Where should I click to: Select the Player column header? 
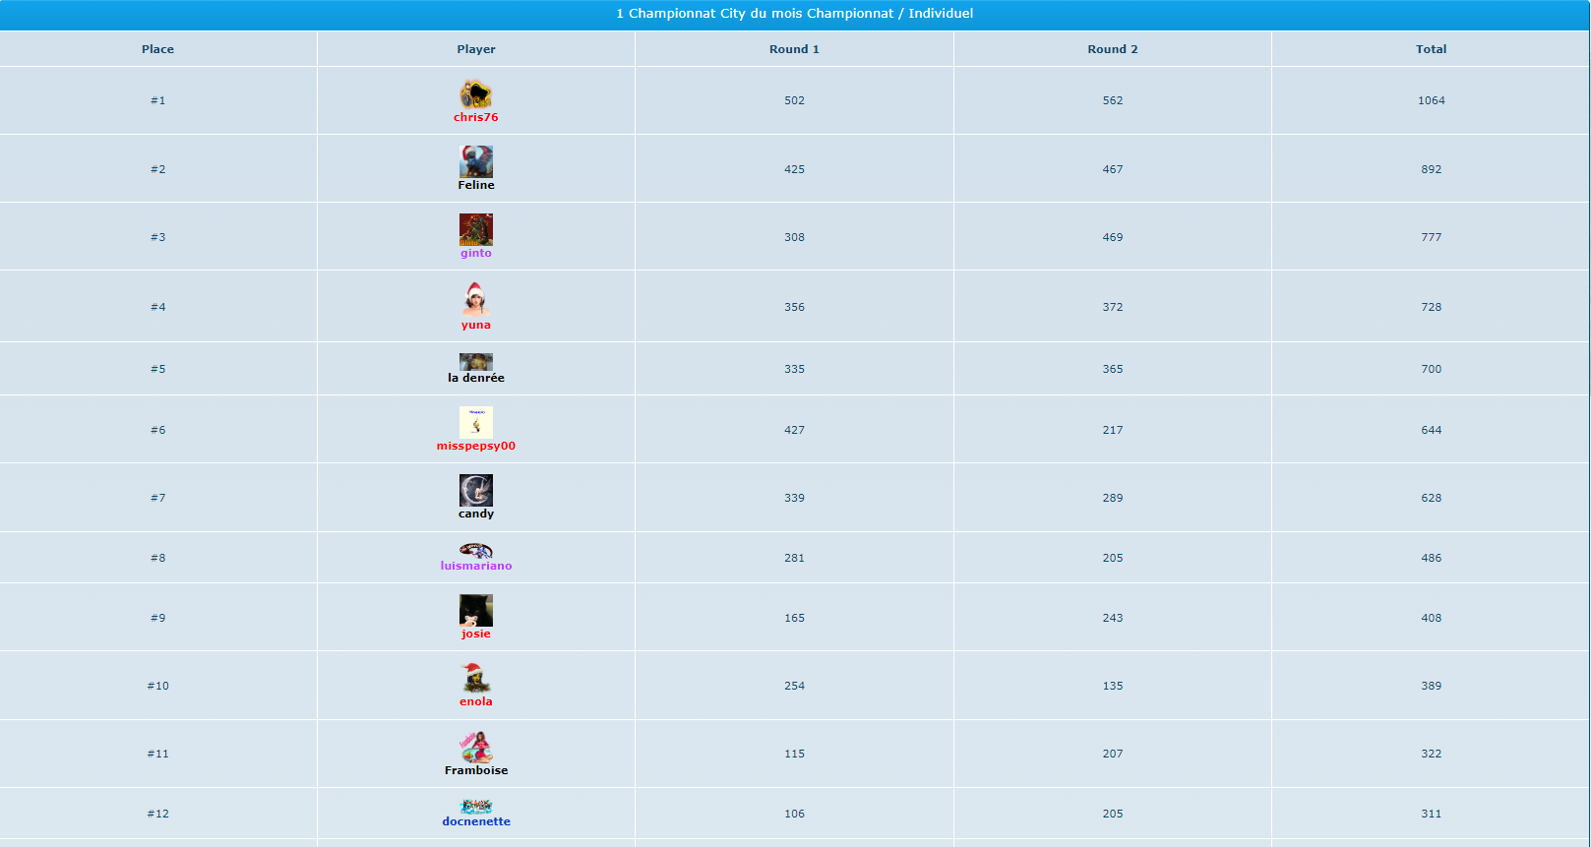click(x=475, y=49)
